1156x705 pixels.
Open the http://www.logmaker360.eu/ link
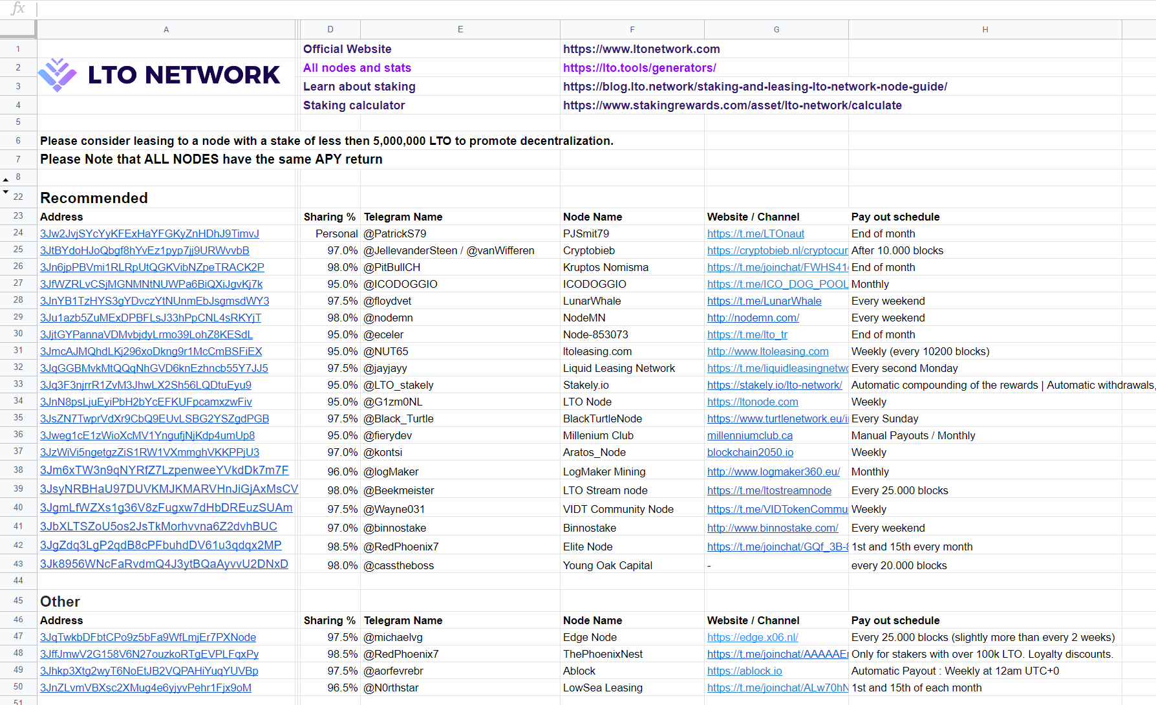773,472
